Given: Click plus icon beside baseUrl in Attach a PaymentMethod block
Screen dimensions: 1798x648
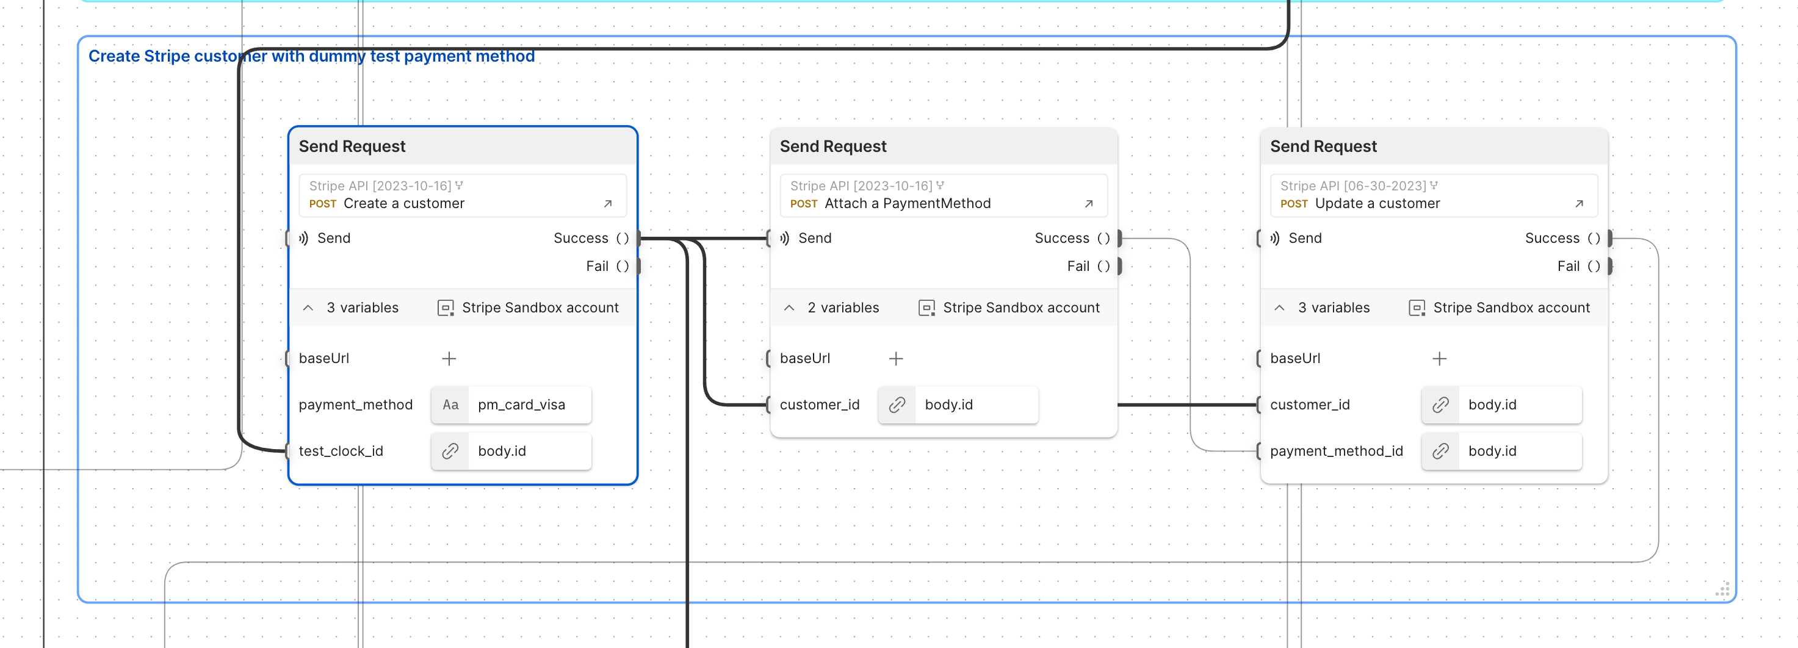Looking at the screenshot, I should pyautogui.click(x=895, y=359).
